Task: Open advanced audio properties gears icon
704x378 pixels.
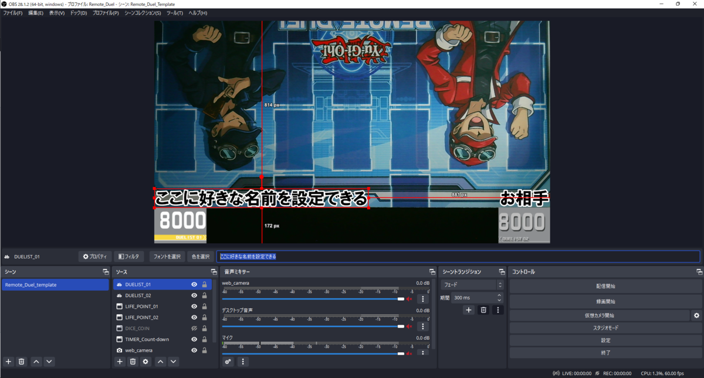Action: tap(228, 362)
